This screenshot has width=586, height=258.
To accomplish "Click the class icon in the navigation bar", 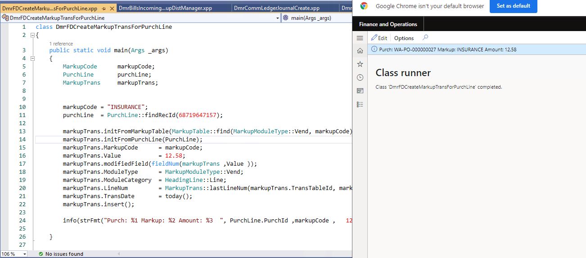I will [x=5, y=18].
